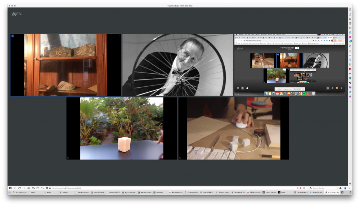Viewport: 360px width, 206px height.
Task: Open browser settings via the sidebar gear icon
Action: click(x=350, y=184)
